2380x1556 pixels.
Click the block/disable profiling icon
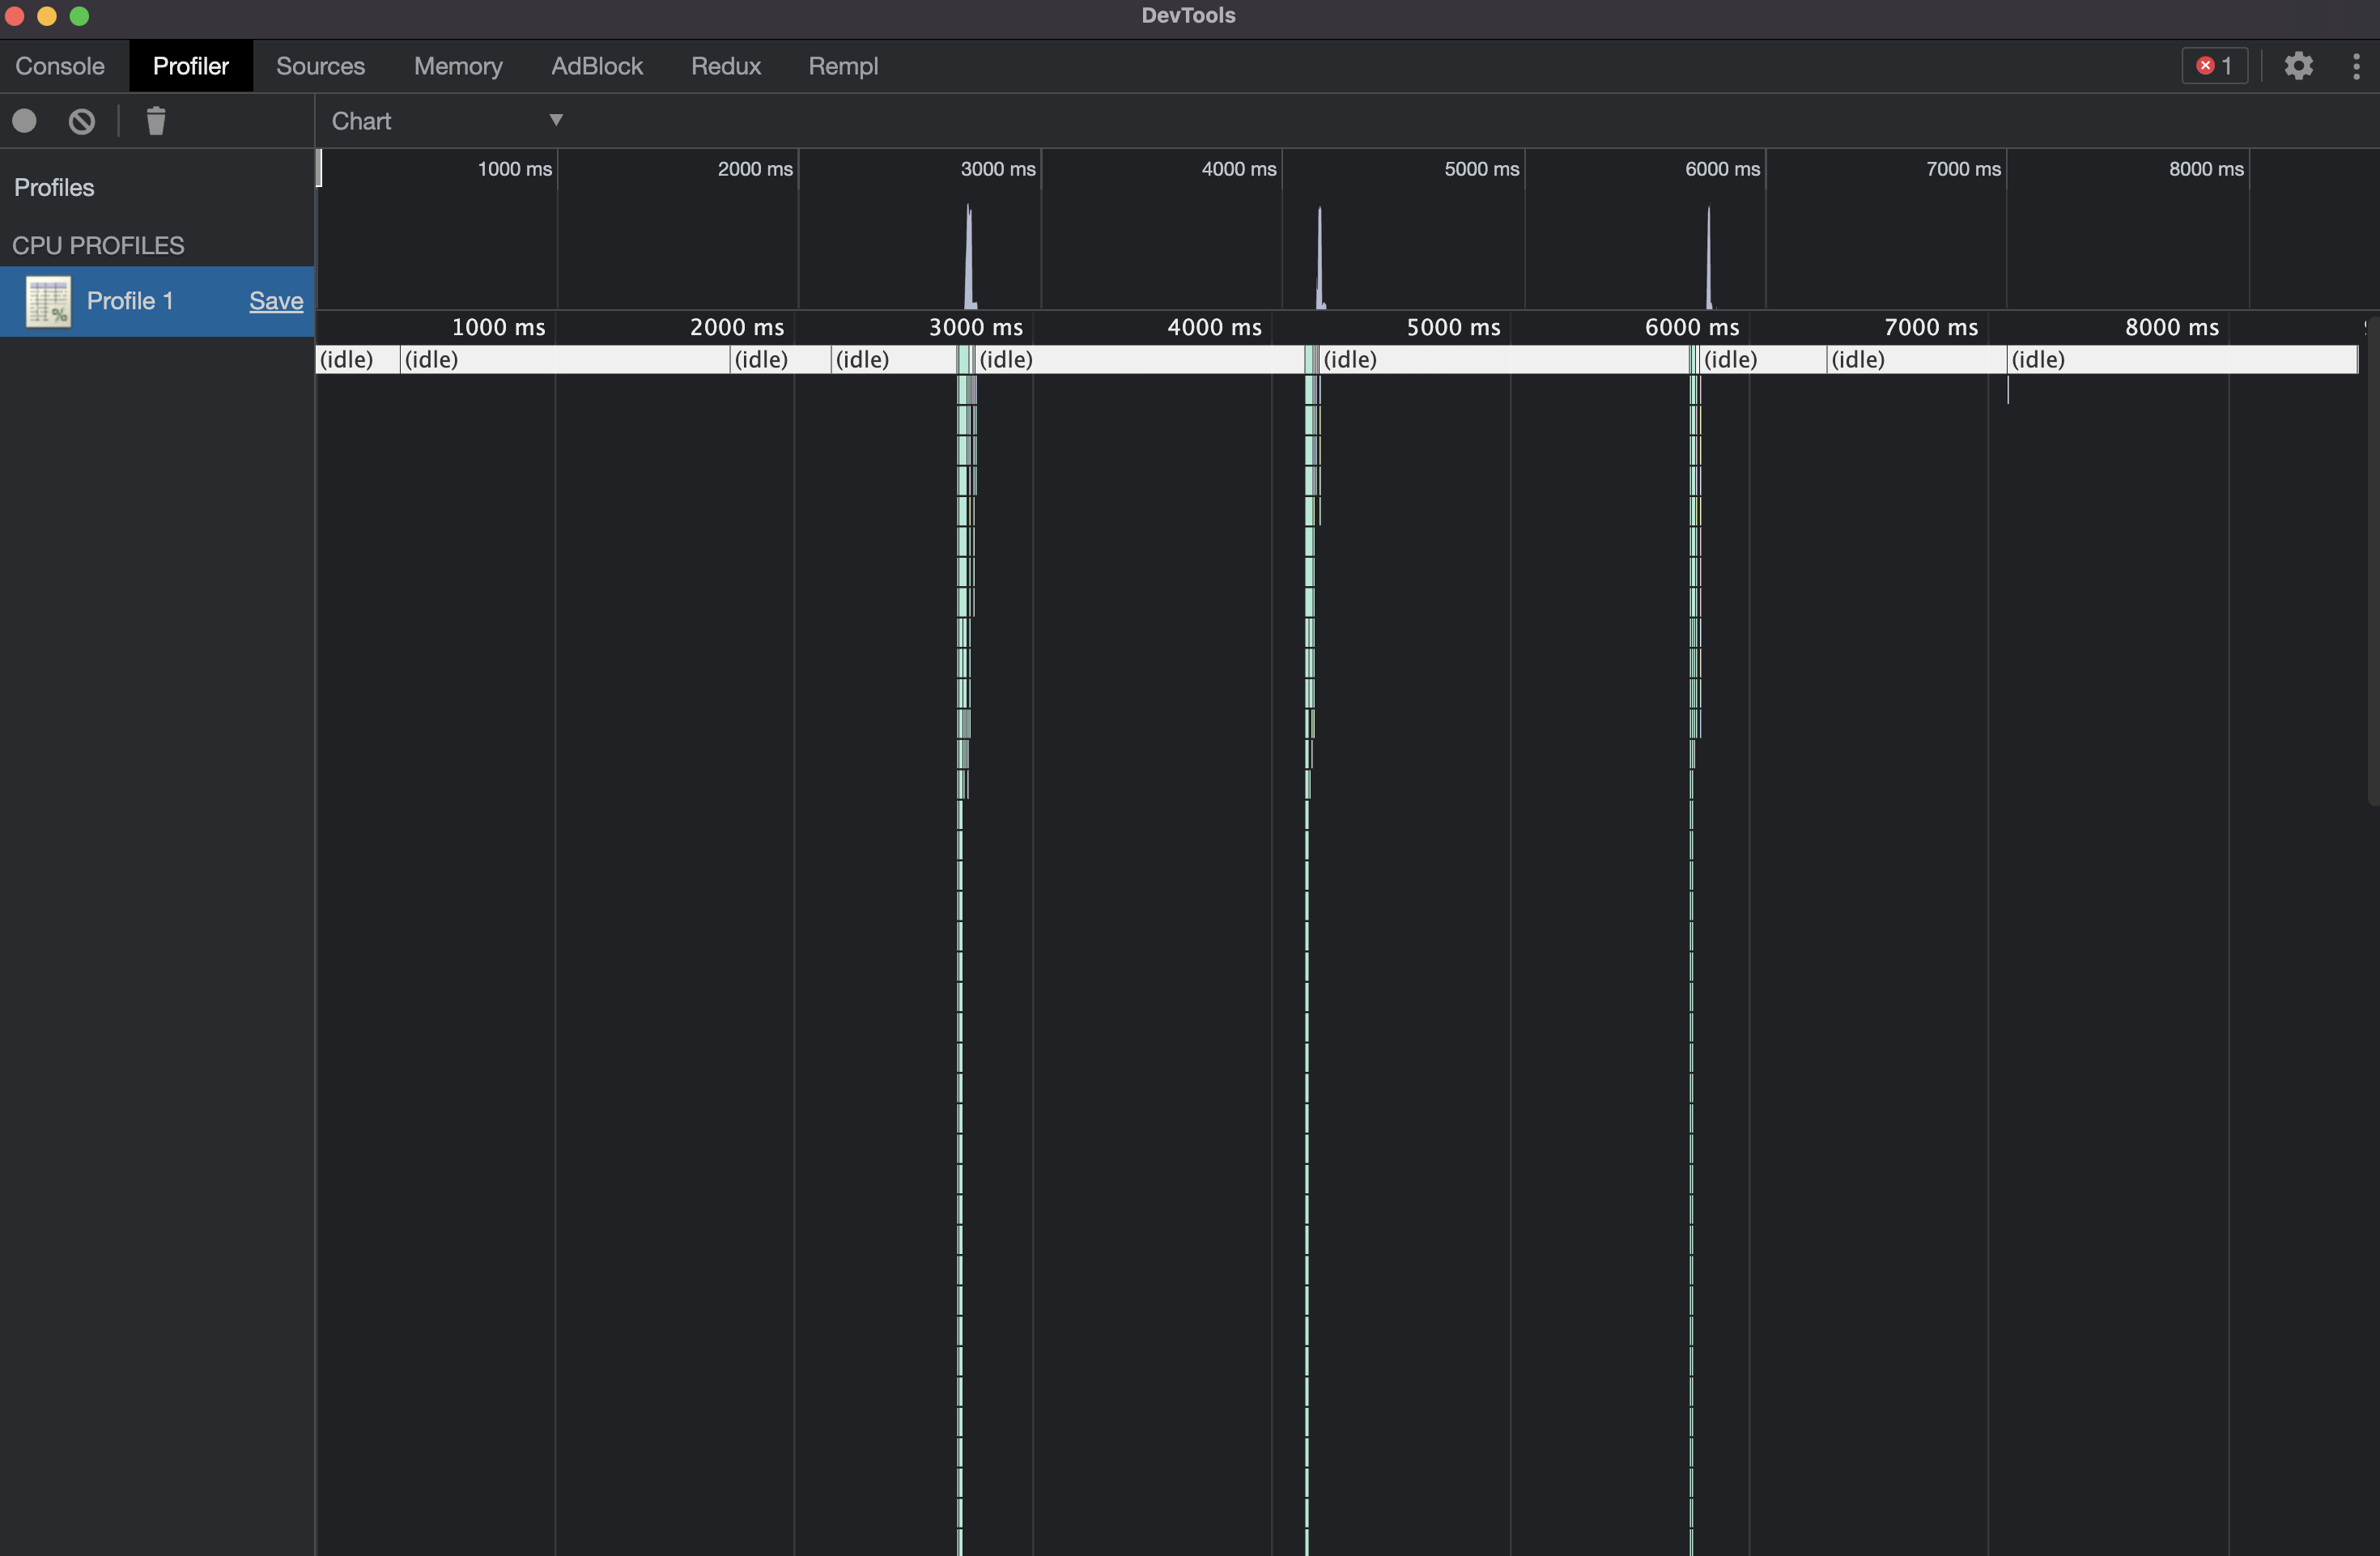80,120
